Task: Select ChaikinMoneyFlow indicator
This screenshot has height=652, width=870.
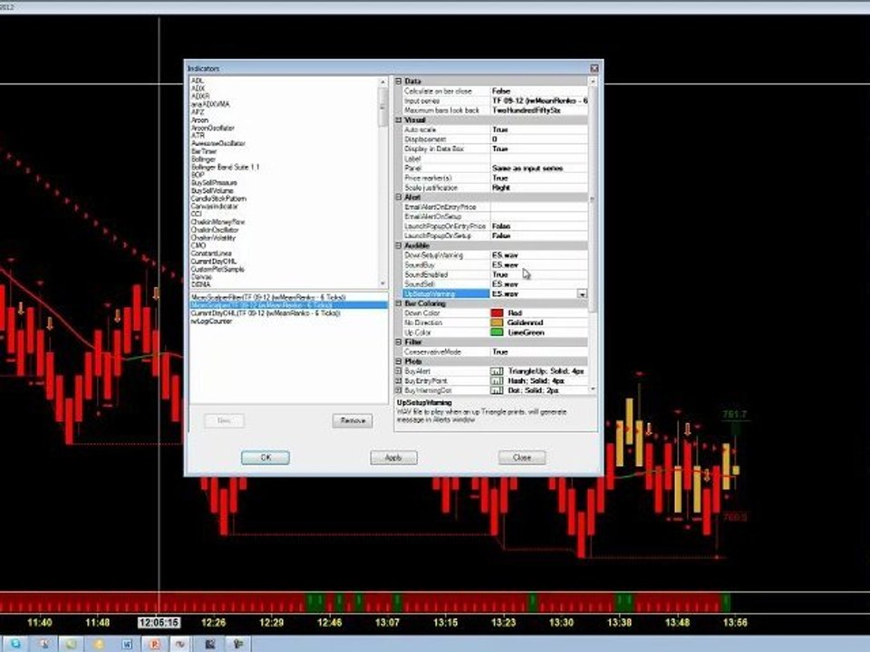Action: point(218,222)
